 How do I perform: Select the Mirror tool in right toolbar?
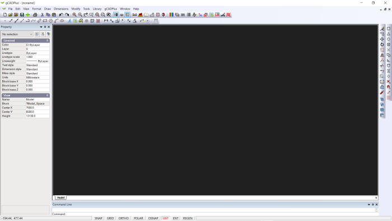[x=382, y=55]
